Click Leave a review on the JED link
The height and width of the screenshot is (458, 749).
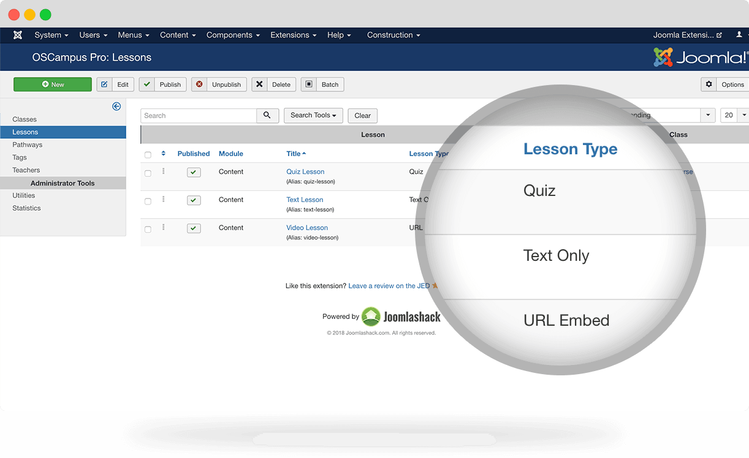tap(390, 286)
